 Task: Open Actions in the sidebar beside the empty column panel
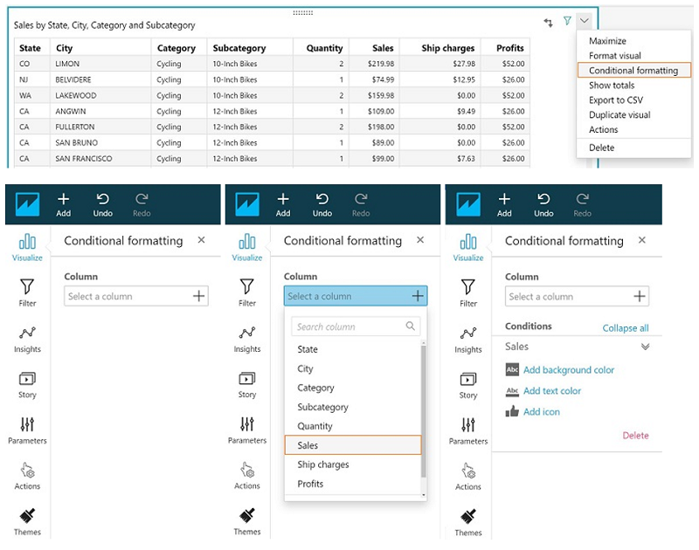[27, 477]
